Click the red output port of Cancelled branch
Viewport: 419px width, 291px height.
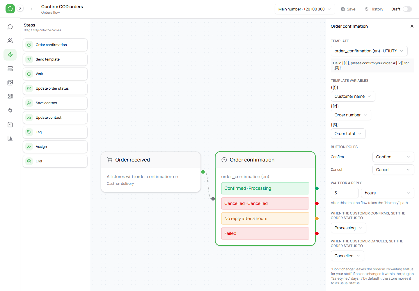[x=317, y=203]
